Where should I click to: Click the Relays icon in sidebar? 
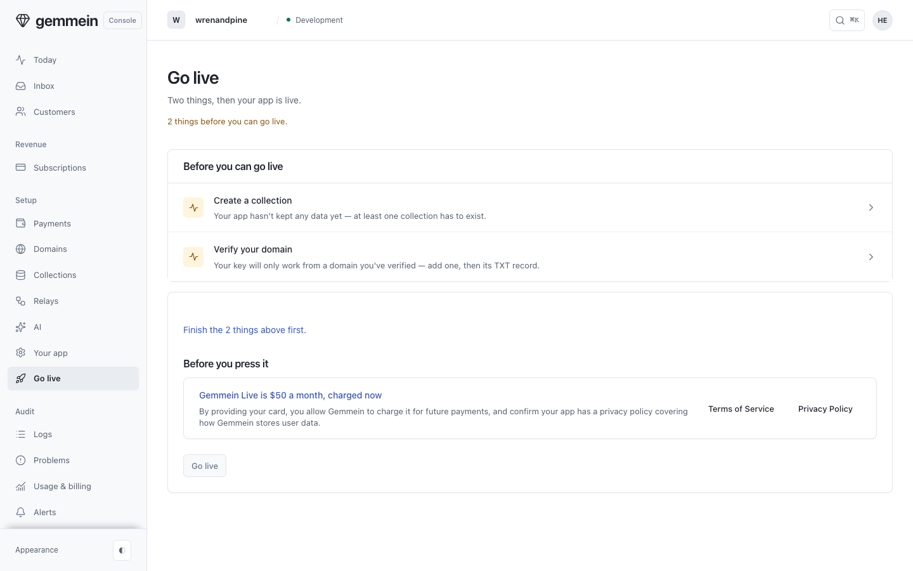pyautogui.click(x=21, y=301)
